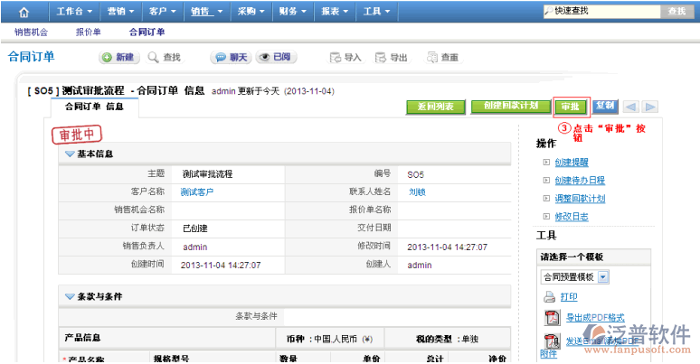
Task: Click the green 新建 plus icon
Action: tap(106, 57)
